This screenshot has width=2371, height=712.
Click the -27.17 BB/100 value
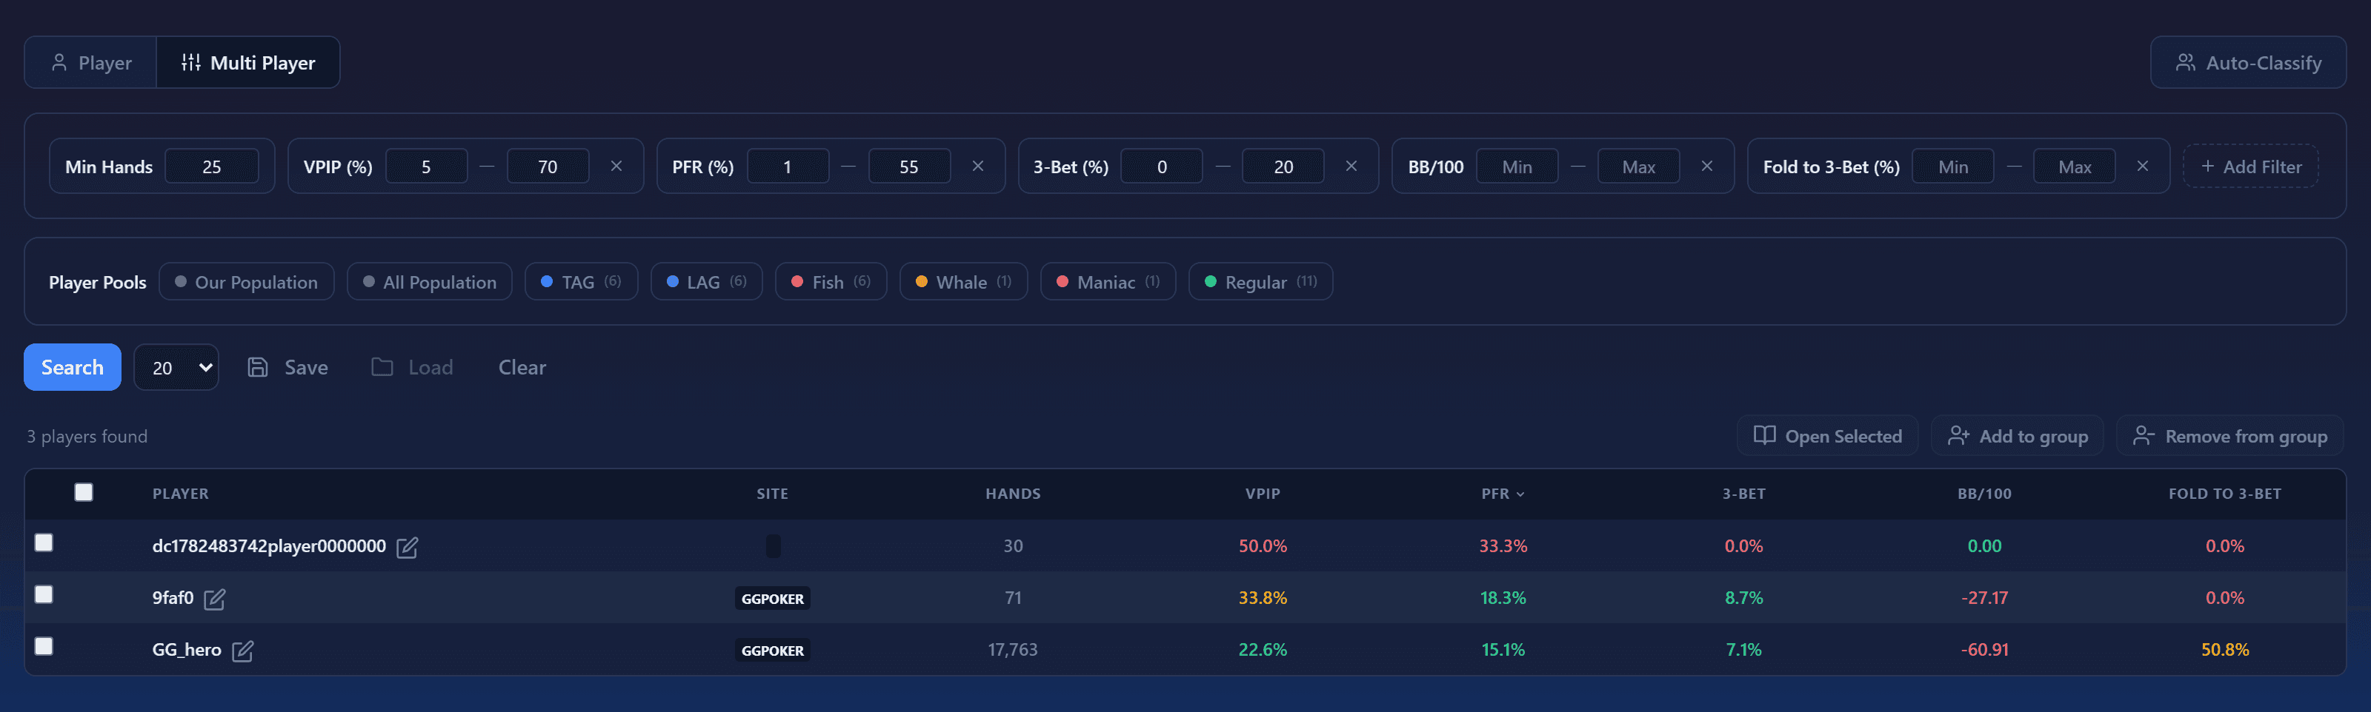[x=1983, y=598]
